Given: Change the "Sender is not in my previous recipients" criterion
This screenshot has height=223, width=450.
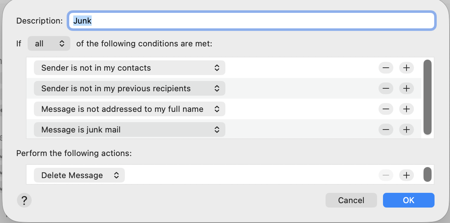Looking at the screenshot, I should coord(129,89).
